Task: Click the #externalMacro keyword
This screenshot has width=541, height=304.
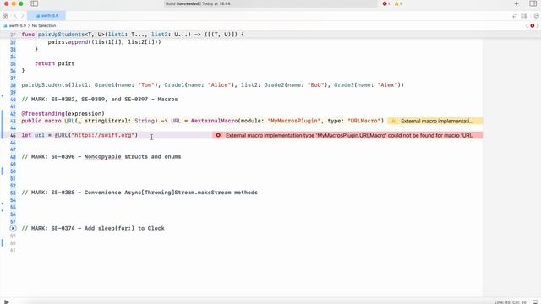Action: pos(214,121)
